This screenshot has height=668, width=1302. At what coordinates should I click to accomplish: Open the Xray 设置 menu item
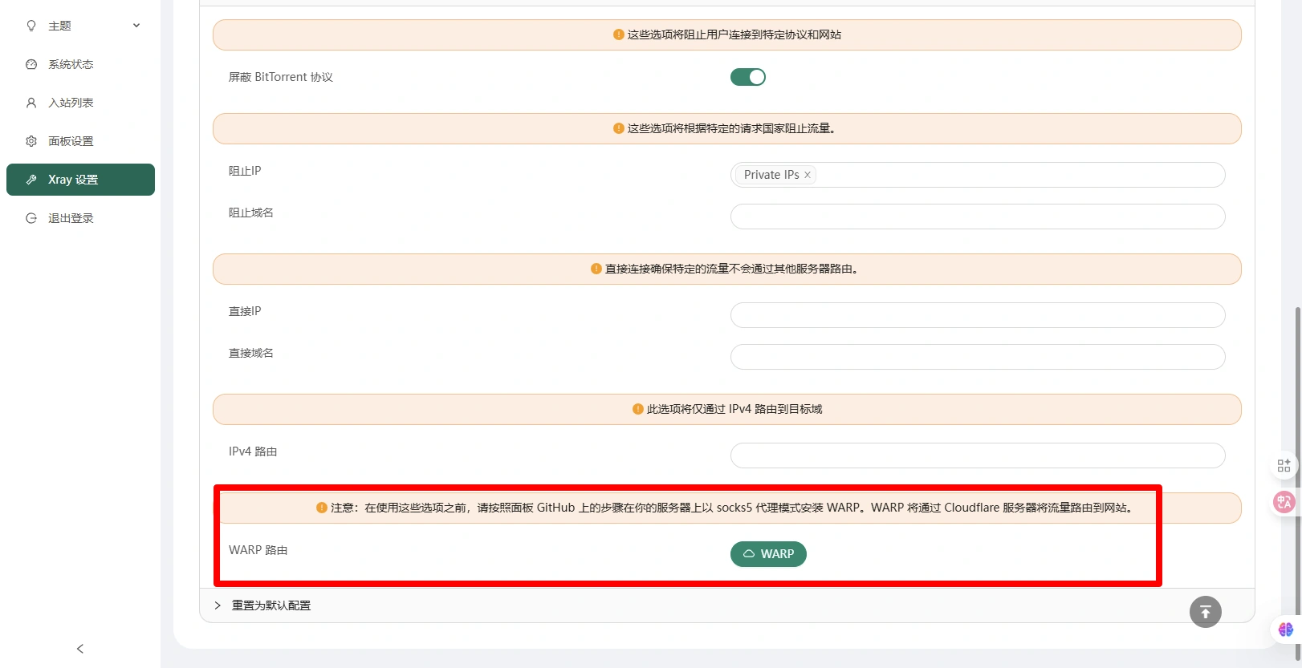pyautogui.click(x=80, y=180)
